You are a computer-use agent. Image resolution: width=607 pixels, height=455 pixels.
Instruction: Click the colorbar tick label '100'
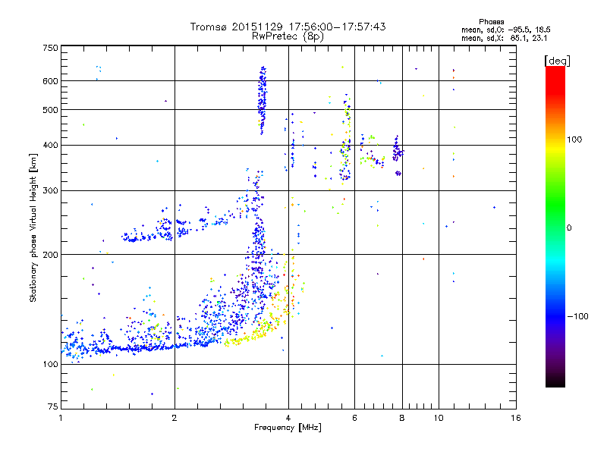coord(574,140)
